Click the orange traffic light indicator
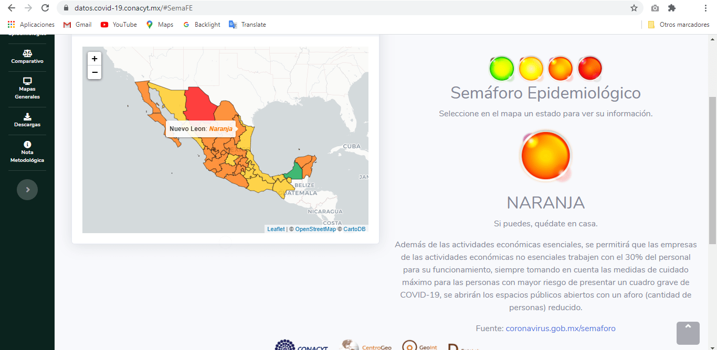Screen dimensions: 717x350 pyautogui.click(x=561, y=68)
